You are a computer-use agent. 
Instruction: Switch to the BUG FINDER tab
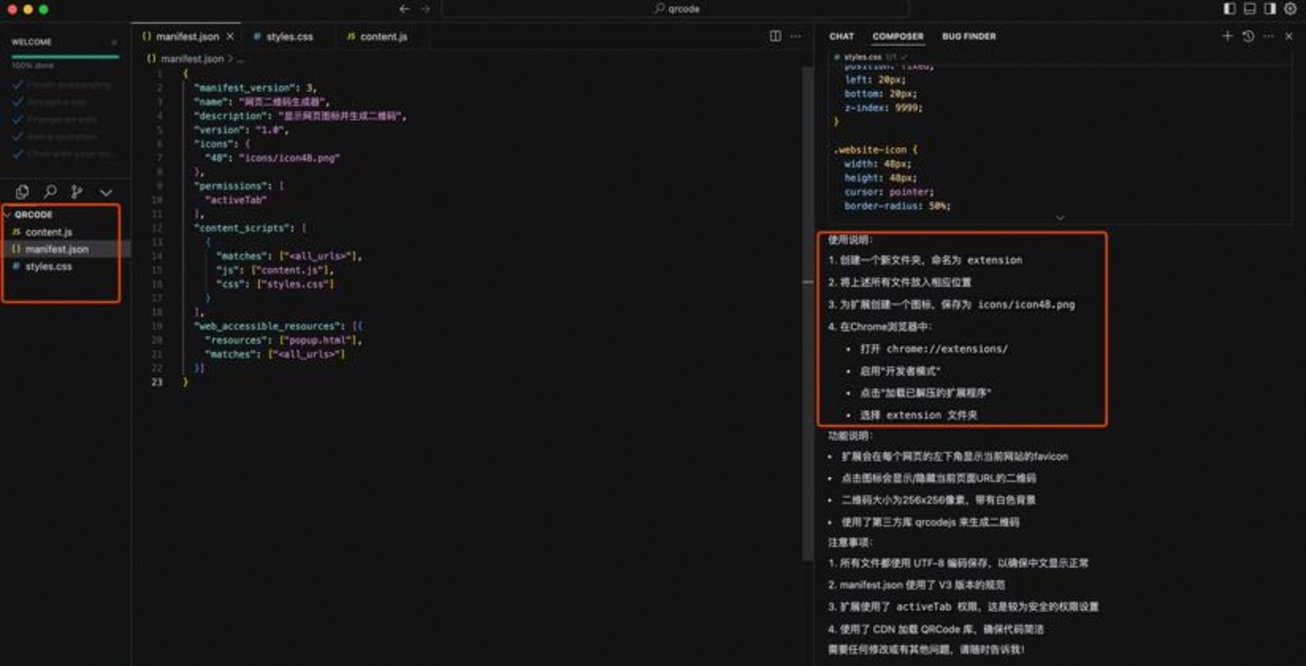pyautogui.click(x=968, y=36)
